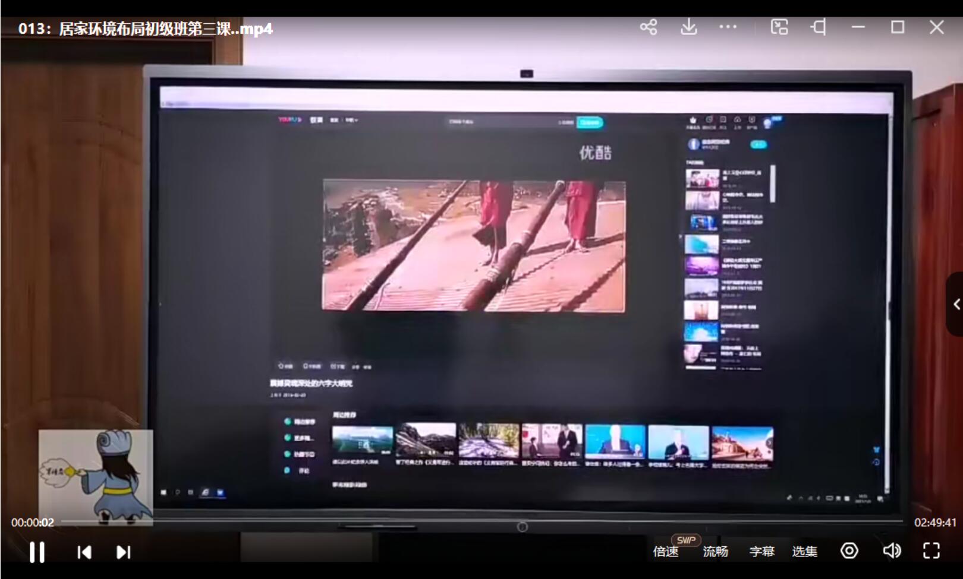Minimize the video player window
963x579 pixels.
[x=858, y=27]
